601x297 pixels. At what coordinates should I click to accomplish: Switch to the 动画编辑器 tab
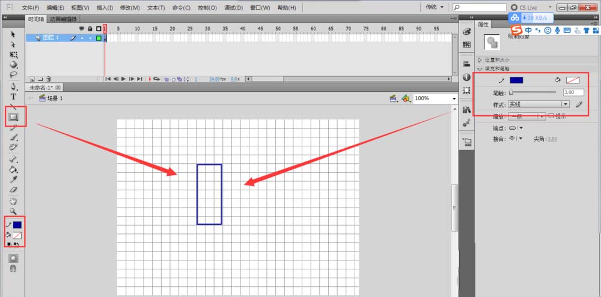[63, 19]
